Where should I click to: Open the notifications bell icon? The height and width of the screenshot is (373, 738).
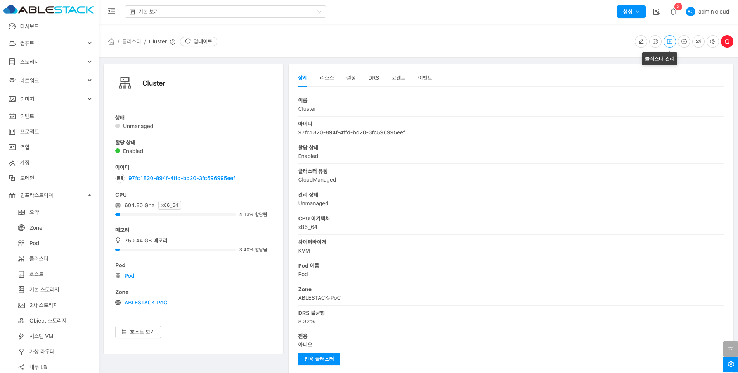click(673, 12)
